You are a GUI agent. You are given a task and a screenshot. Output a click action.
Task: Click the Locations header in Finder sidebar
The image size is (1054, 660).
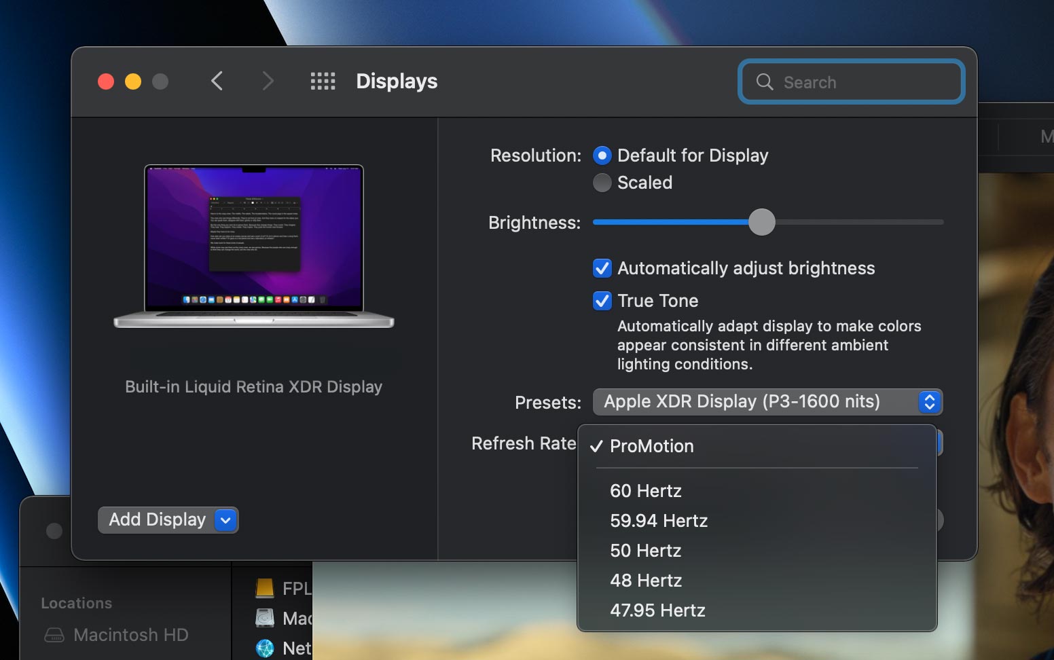[77, 603]
